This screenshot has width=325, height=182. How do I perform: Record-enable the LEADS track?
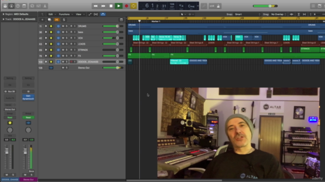71,44
